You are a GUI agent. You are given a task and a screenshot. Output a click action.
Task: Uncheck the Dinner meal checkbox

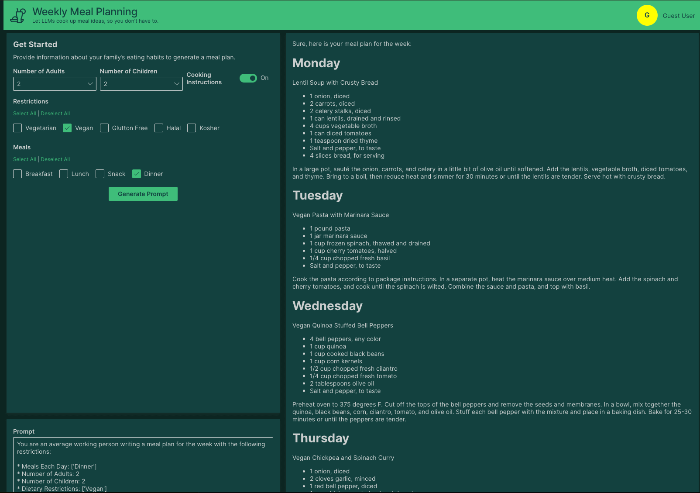pyautogui.click(x=137, y=174)
